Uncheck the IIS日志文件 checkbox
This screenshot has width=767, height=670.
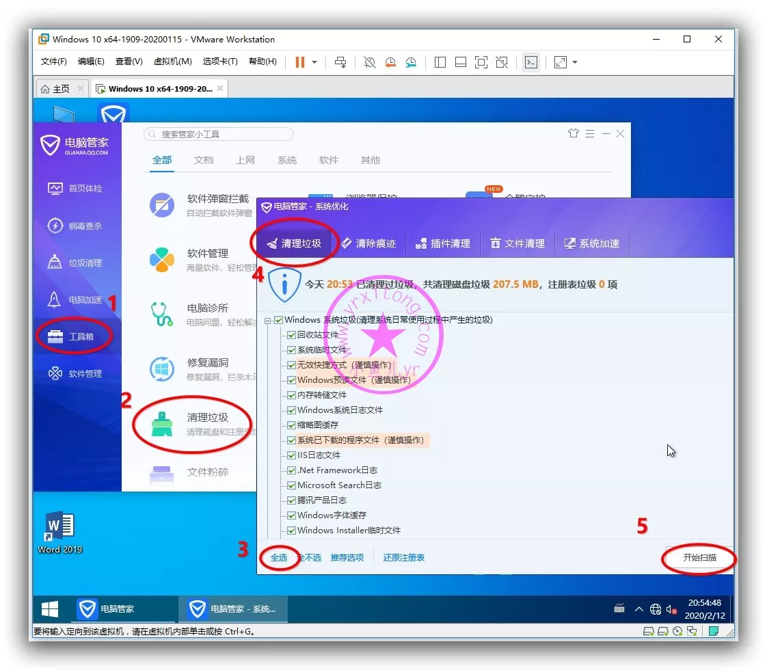pos(292,455)
